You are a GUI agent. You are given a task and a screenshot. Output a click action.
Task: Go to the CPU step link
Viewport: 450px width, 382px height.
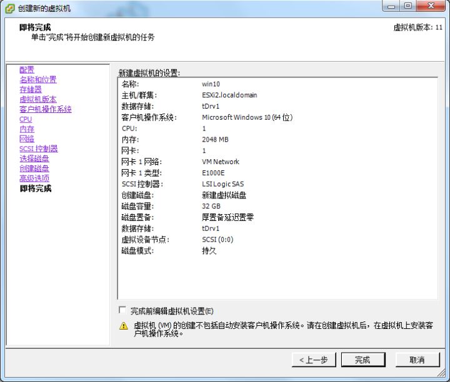[x=26, y=119]
